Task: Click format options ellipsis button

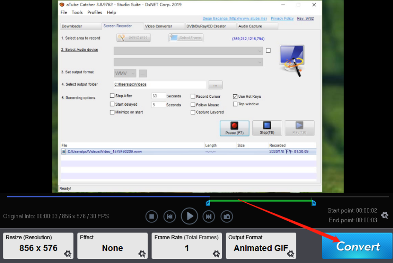Action: point(143,73)
